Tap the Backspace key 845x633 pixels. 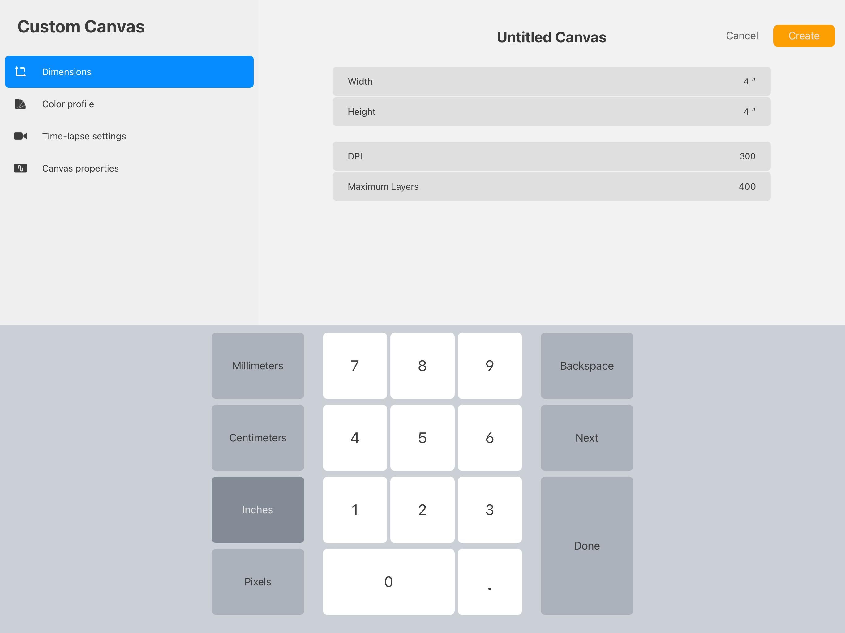click(586, 365)
